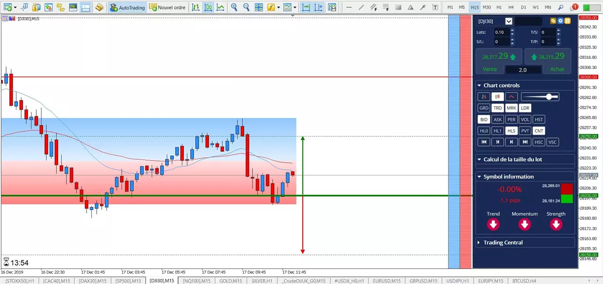Click the red Symbol information color swatch
603x284 pixels.
click(x=567, y=189)
